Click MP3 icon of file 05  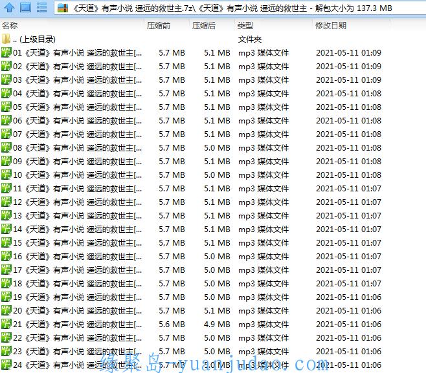6,107
